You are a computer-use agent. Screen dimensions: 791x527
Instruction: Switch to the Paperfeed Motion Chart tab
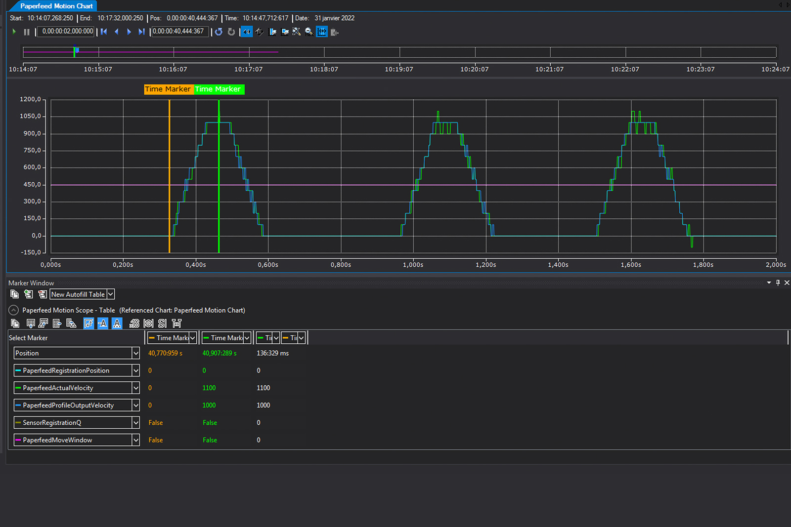click(x=56, y=6)
